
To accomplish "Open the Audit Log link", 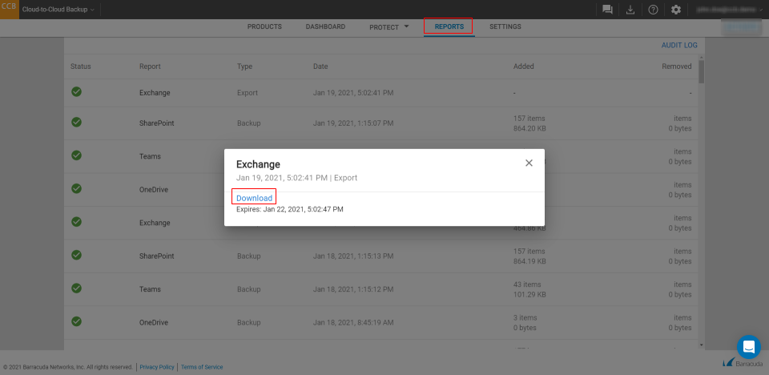I will [679, 45].
